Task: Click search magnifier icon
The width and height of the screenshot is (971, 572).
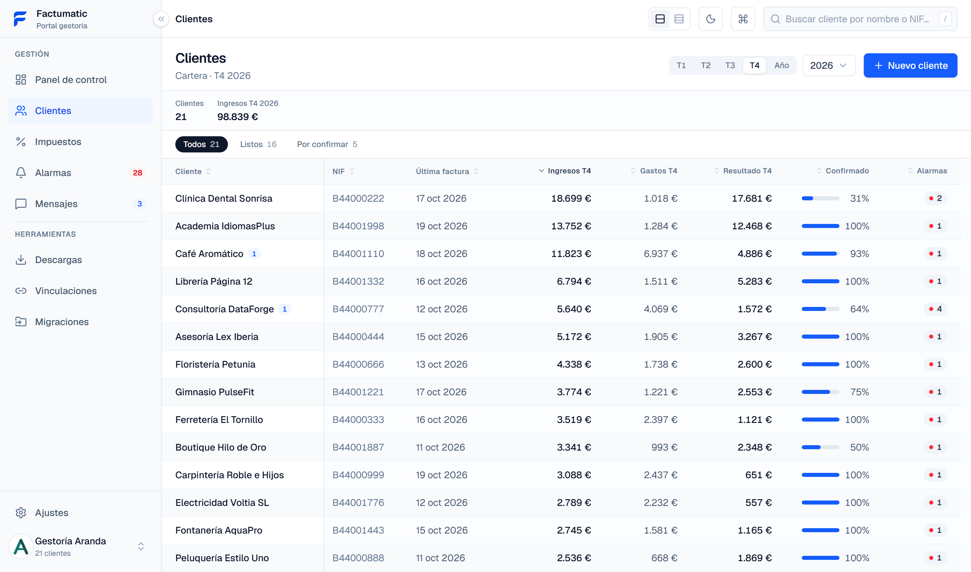Action: (x=775, y=19)
